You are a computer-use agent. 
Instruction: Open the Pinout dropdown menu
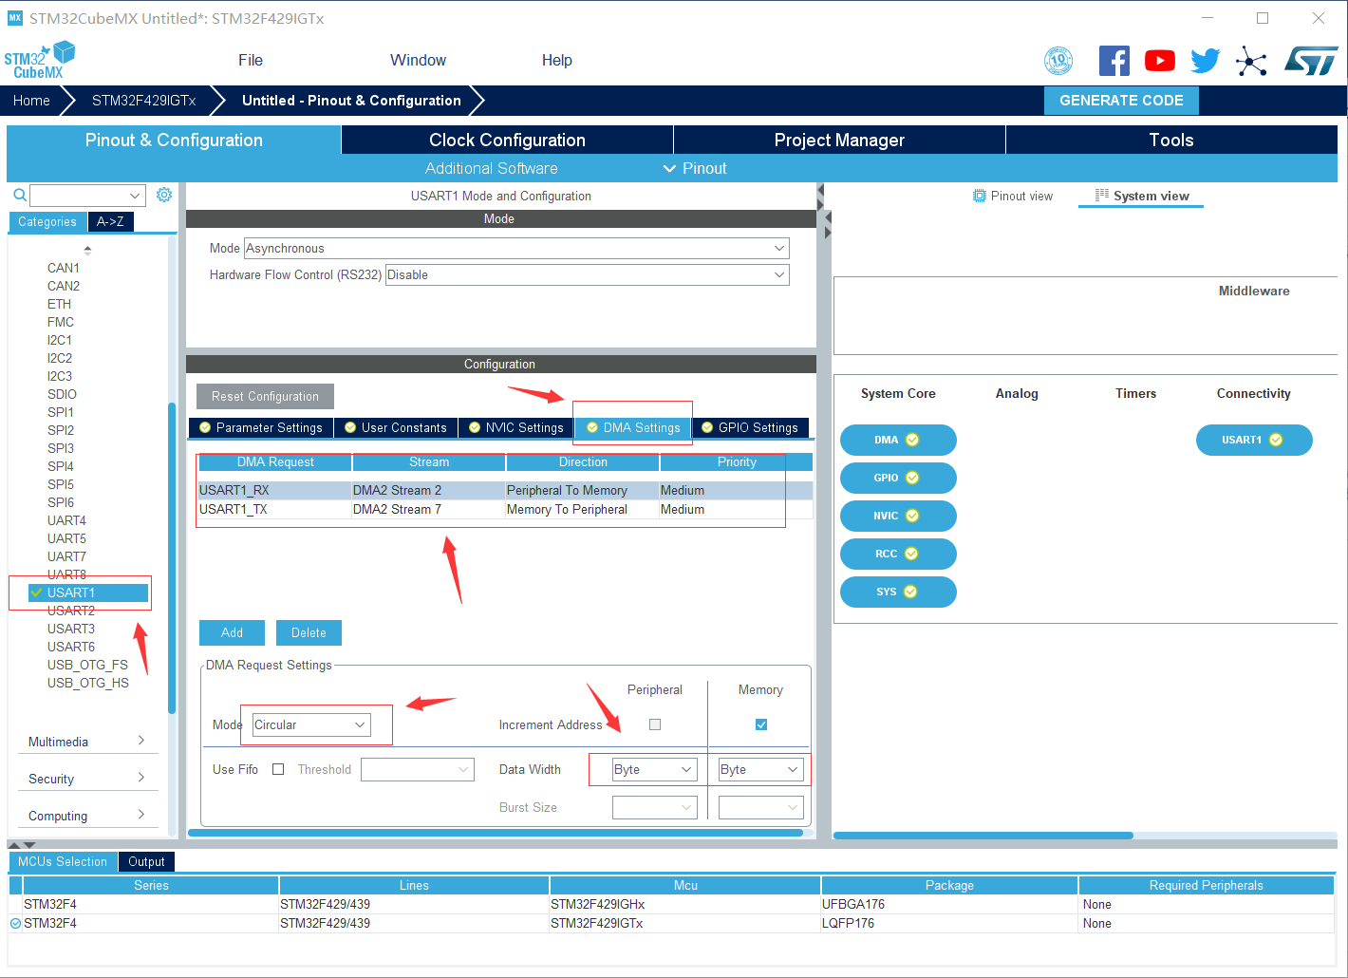[x=695, y=168]
